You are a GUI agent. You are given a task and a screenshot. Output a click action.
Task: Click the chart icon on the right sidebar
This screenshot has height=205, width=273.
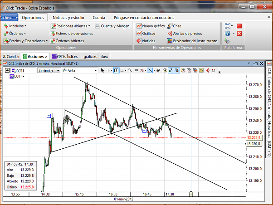point(269,63)
